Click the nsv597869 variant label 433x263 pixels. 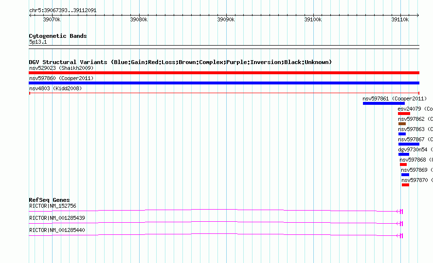(x=417, y=170)
